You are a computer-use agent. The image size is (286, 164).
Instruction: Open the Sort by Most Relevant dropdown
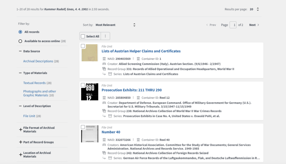click(x=115, y=25)
